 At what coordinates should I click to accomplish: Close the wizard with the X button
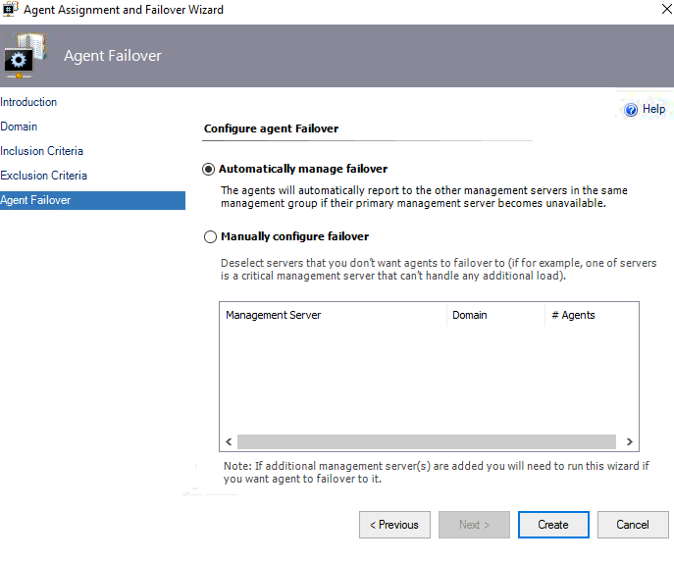[666, 9]
